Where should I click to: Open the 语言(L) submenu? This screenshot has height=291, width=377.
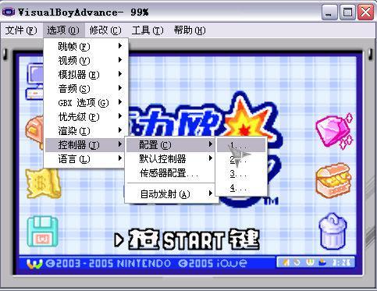86,158
